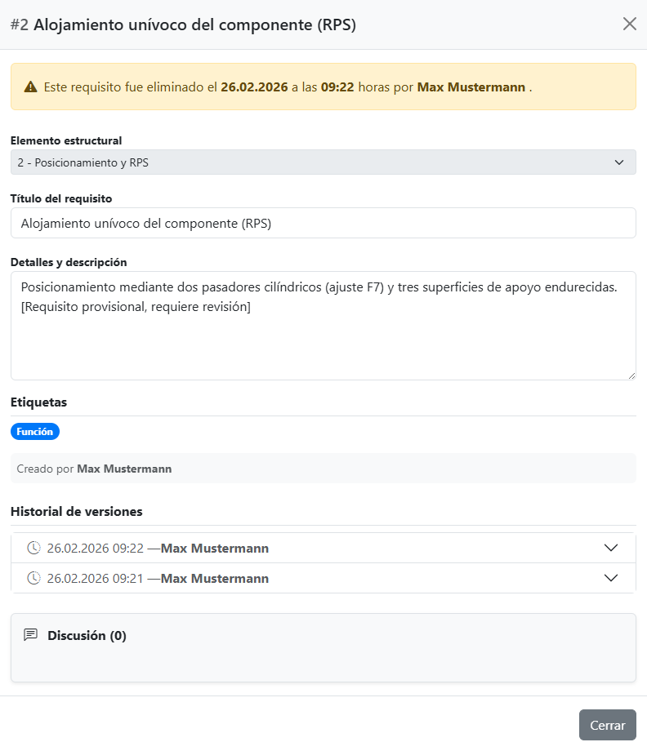This screenshot has height=751, width=647.
Task: Click the Título del requisito label
Action: point(61,198)
